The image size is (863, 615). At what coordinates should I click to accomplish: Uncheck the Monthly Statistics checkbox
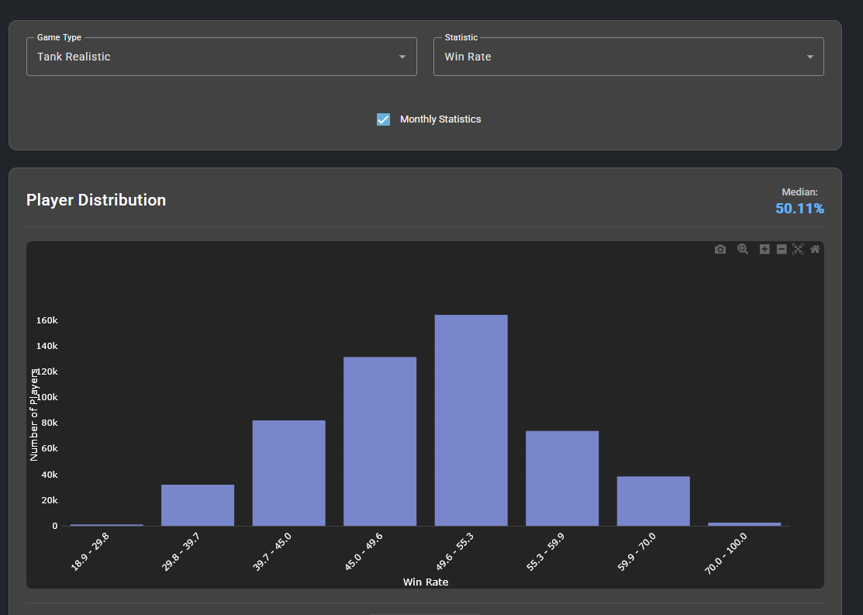point(383,119)
